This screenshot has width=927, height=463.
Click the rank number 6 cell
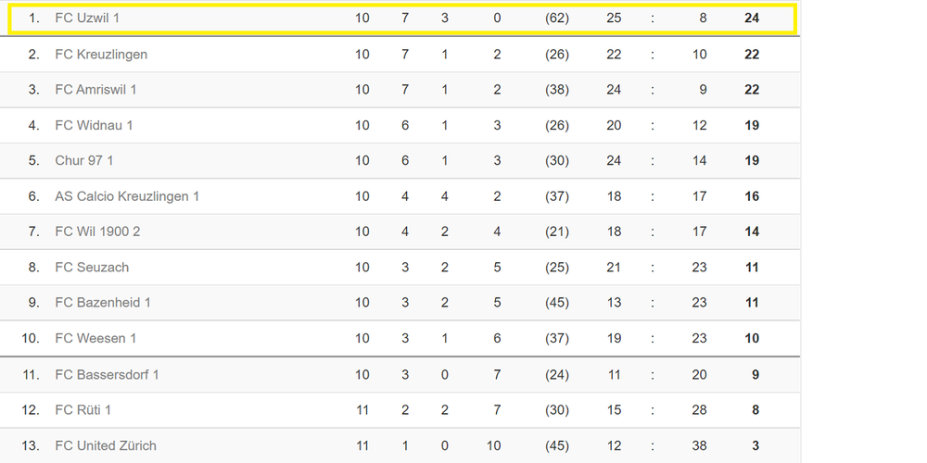point(34,196)
